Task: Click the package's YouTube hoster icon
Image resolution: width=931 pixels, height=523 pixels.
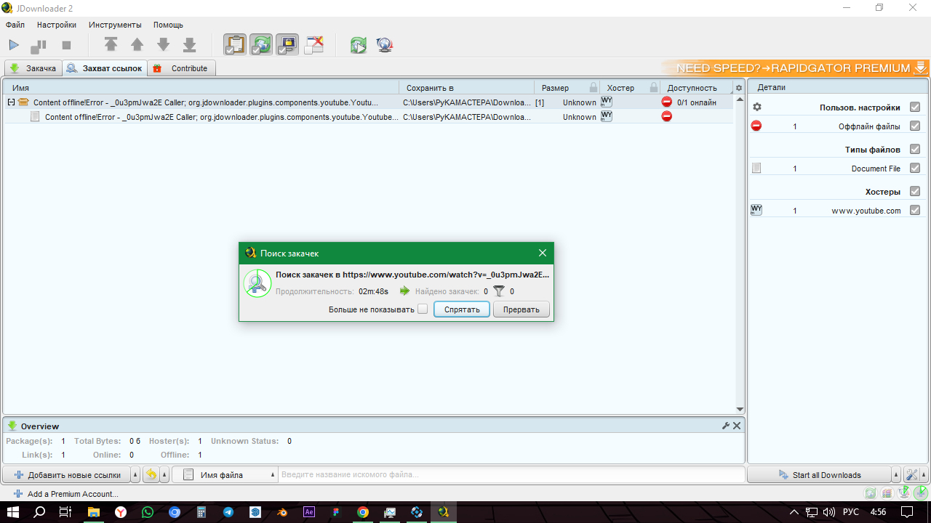Action: tap(607, 102)
